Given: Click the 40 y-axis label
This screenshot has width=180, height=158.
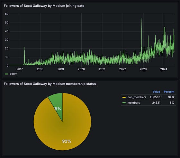Looking at the screenshot, I should click(7, 31).
